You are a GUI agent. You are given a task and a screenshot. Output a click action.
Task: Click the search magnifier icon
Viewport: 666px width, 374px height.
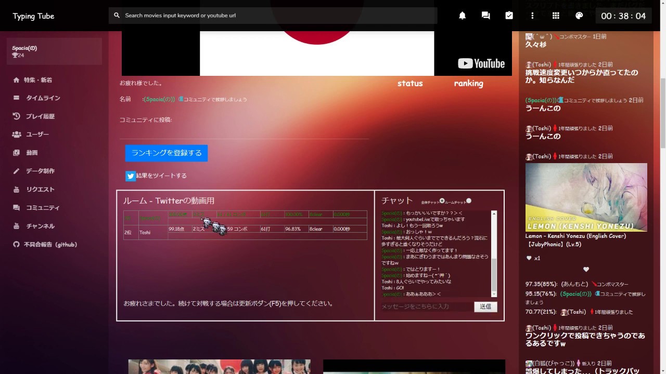click(117, 16)
